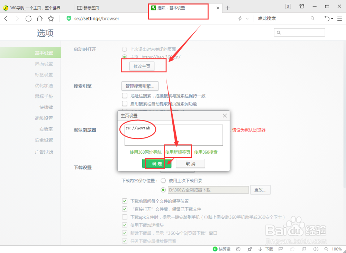Select 上次退出时未关闭的页面 radio
The image size is (346, 253).
pos(125,49)
